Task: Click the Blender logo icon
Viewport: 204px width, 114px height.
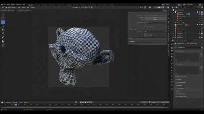Action: point(2,5)
